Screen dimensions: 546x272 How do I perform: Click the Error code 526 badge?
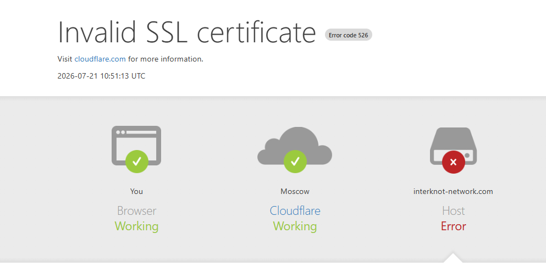coord(348,35)
